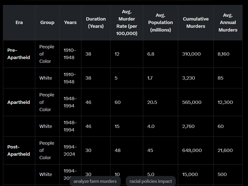Click the '1948–1994' years cell in People of Color row
The height and width of the screenshot is (186, 248).
(x=70, y=102)
